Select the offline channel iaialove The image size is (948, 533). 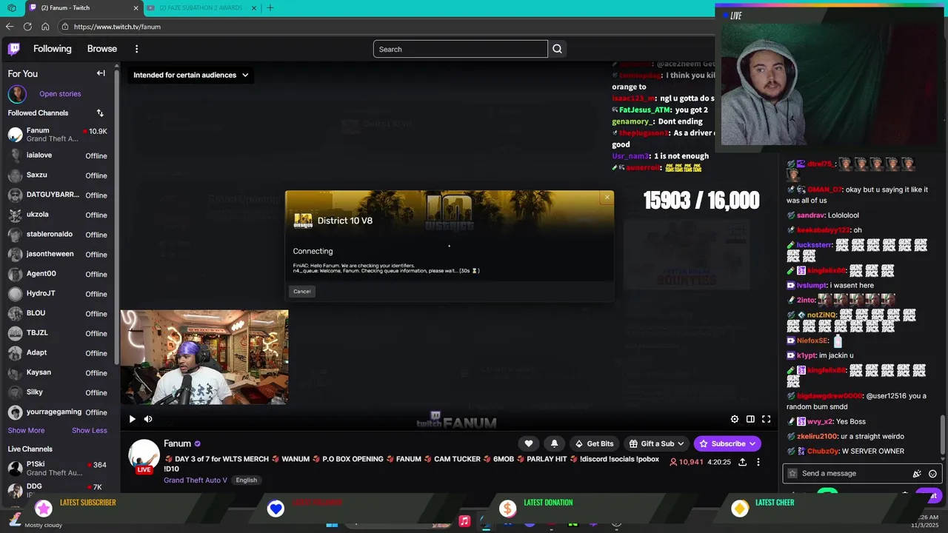click(58, 155)
